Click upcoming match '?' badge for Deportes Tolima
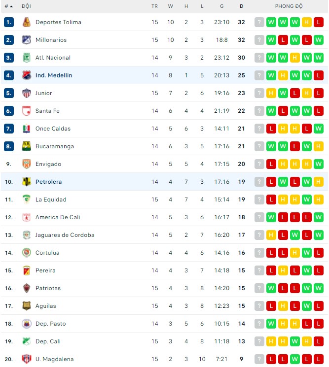Image resolution: width=329 pixels, height=367 pixels. [x=259, y=22]
